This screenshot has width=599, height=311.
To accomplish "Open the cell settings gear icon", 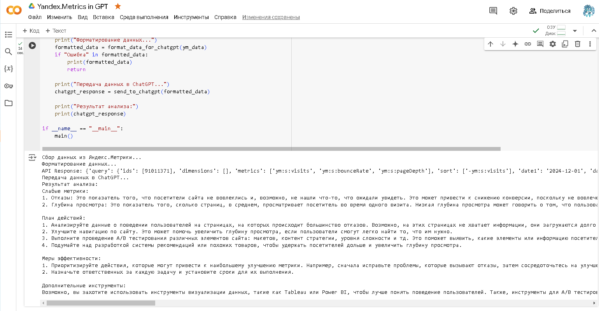I will 553,44.
